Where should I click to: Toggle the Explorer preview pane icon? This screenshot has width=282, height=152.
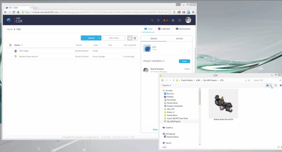(x=276, y=85)
